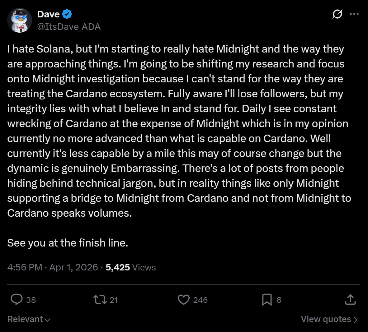368x332 pixels.
Task: Click the 4:56 PM Apr 1, 2026 timestamp
Action: (53, 267)
